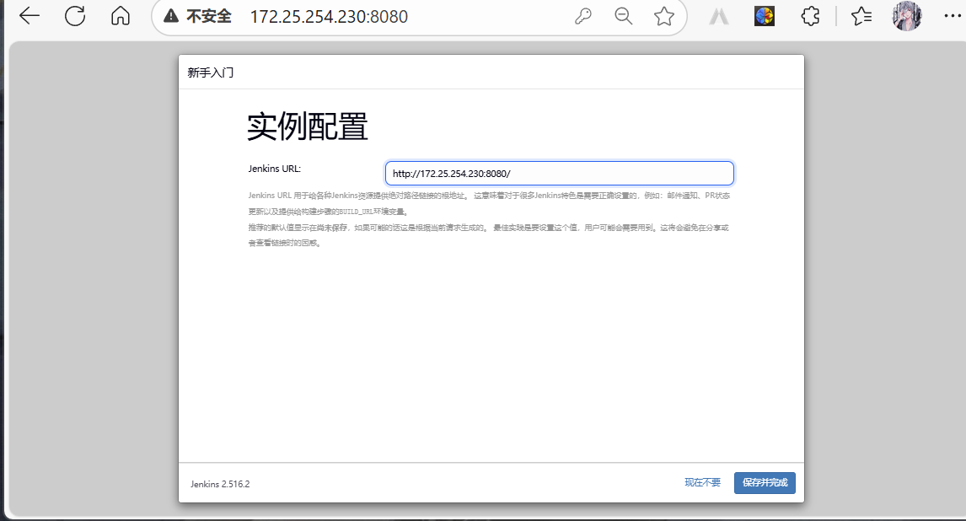Open the browser home page icon
This screenshot has height=521, width=966.
click(121, 16)
